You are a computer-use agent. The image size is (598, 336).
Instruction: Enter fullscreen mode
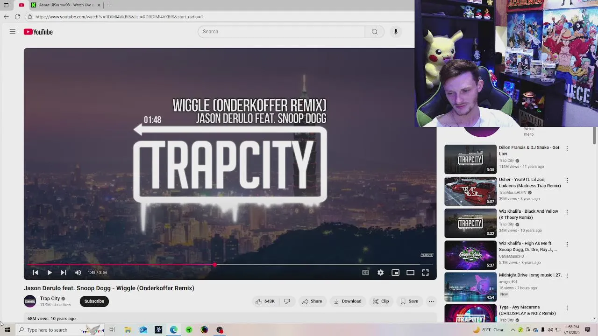(x=425, y=273)
